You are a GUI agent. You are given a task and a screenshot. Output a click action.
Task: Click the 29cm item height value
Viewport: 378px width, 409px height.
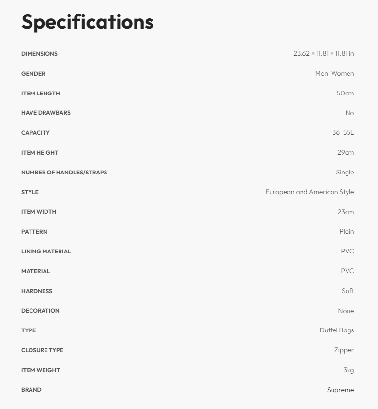pyautogui.click(x=346, y=153)
